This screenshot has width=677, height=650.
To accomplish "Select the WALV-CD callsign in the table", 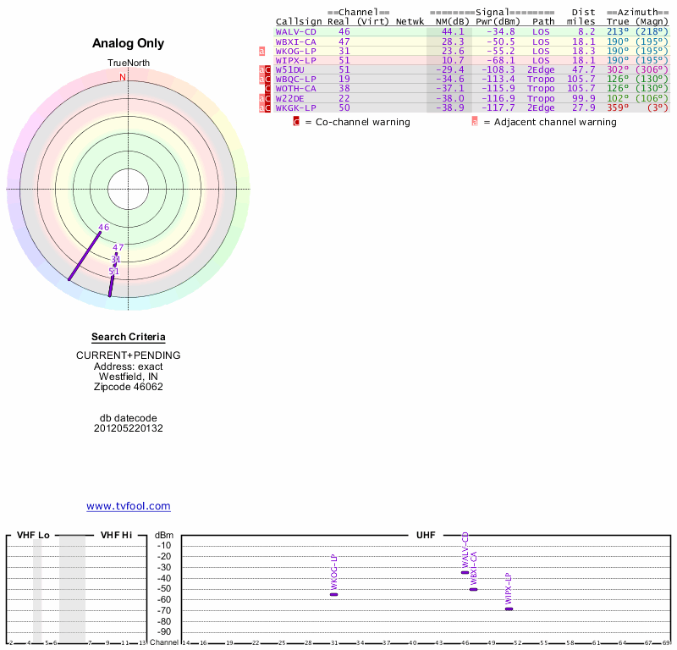I will (x=295, y=31).
